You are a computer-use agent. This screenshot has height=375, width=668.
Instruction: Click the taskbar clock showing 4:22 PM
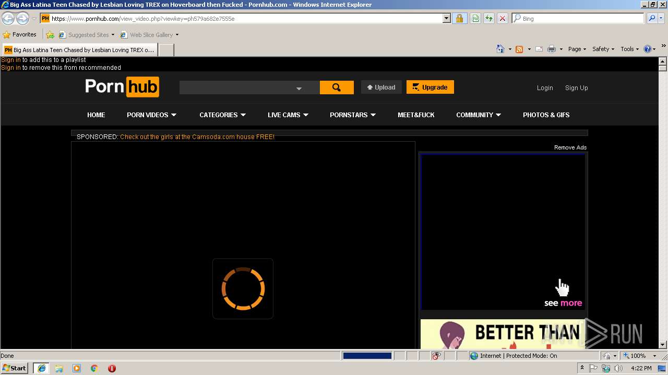[641, 368]
